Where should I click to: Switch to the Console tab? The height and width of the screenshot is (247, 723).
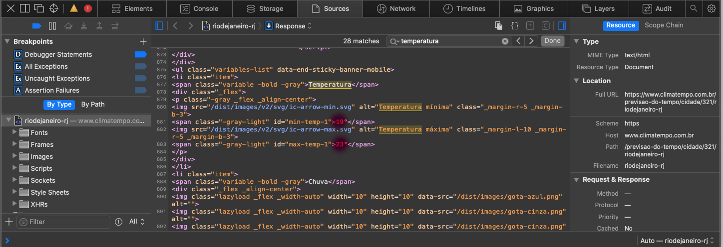(x=199, y=8)
